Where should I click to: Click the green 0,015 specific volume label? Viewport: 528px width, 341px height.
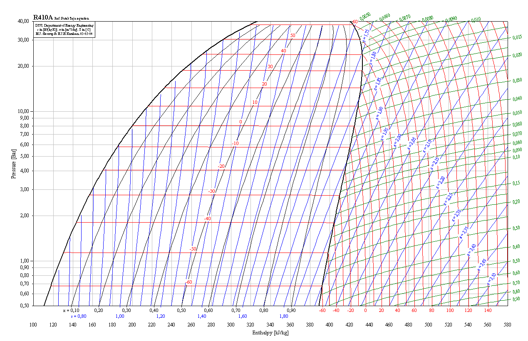[517, 37]
